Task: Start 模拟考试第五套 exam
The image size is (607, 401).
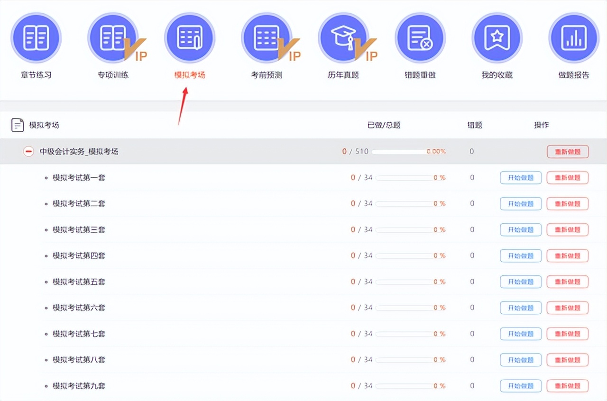Action: point(520,282)
